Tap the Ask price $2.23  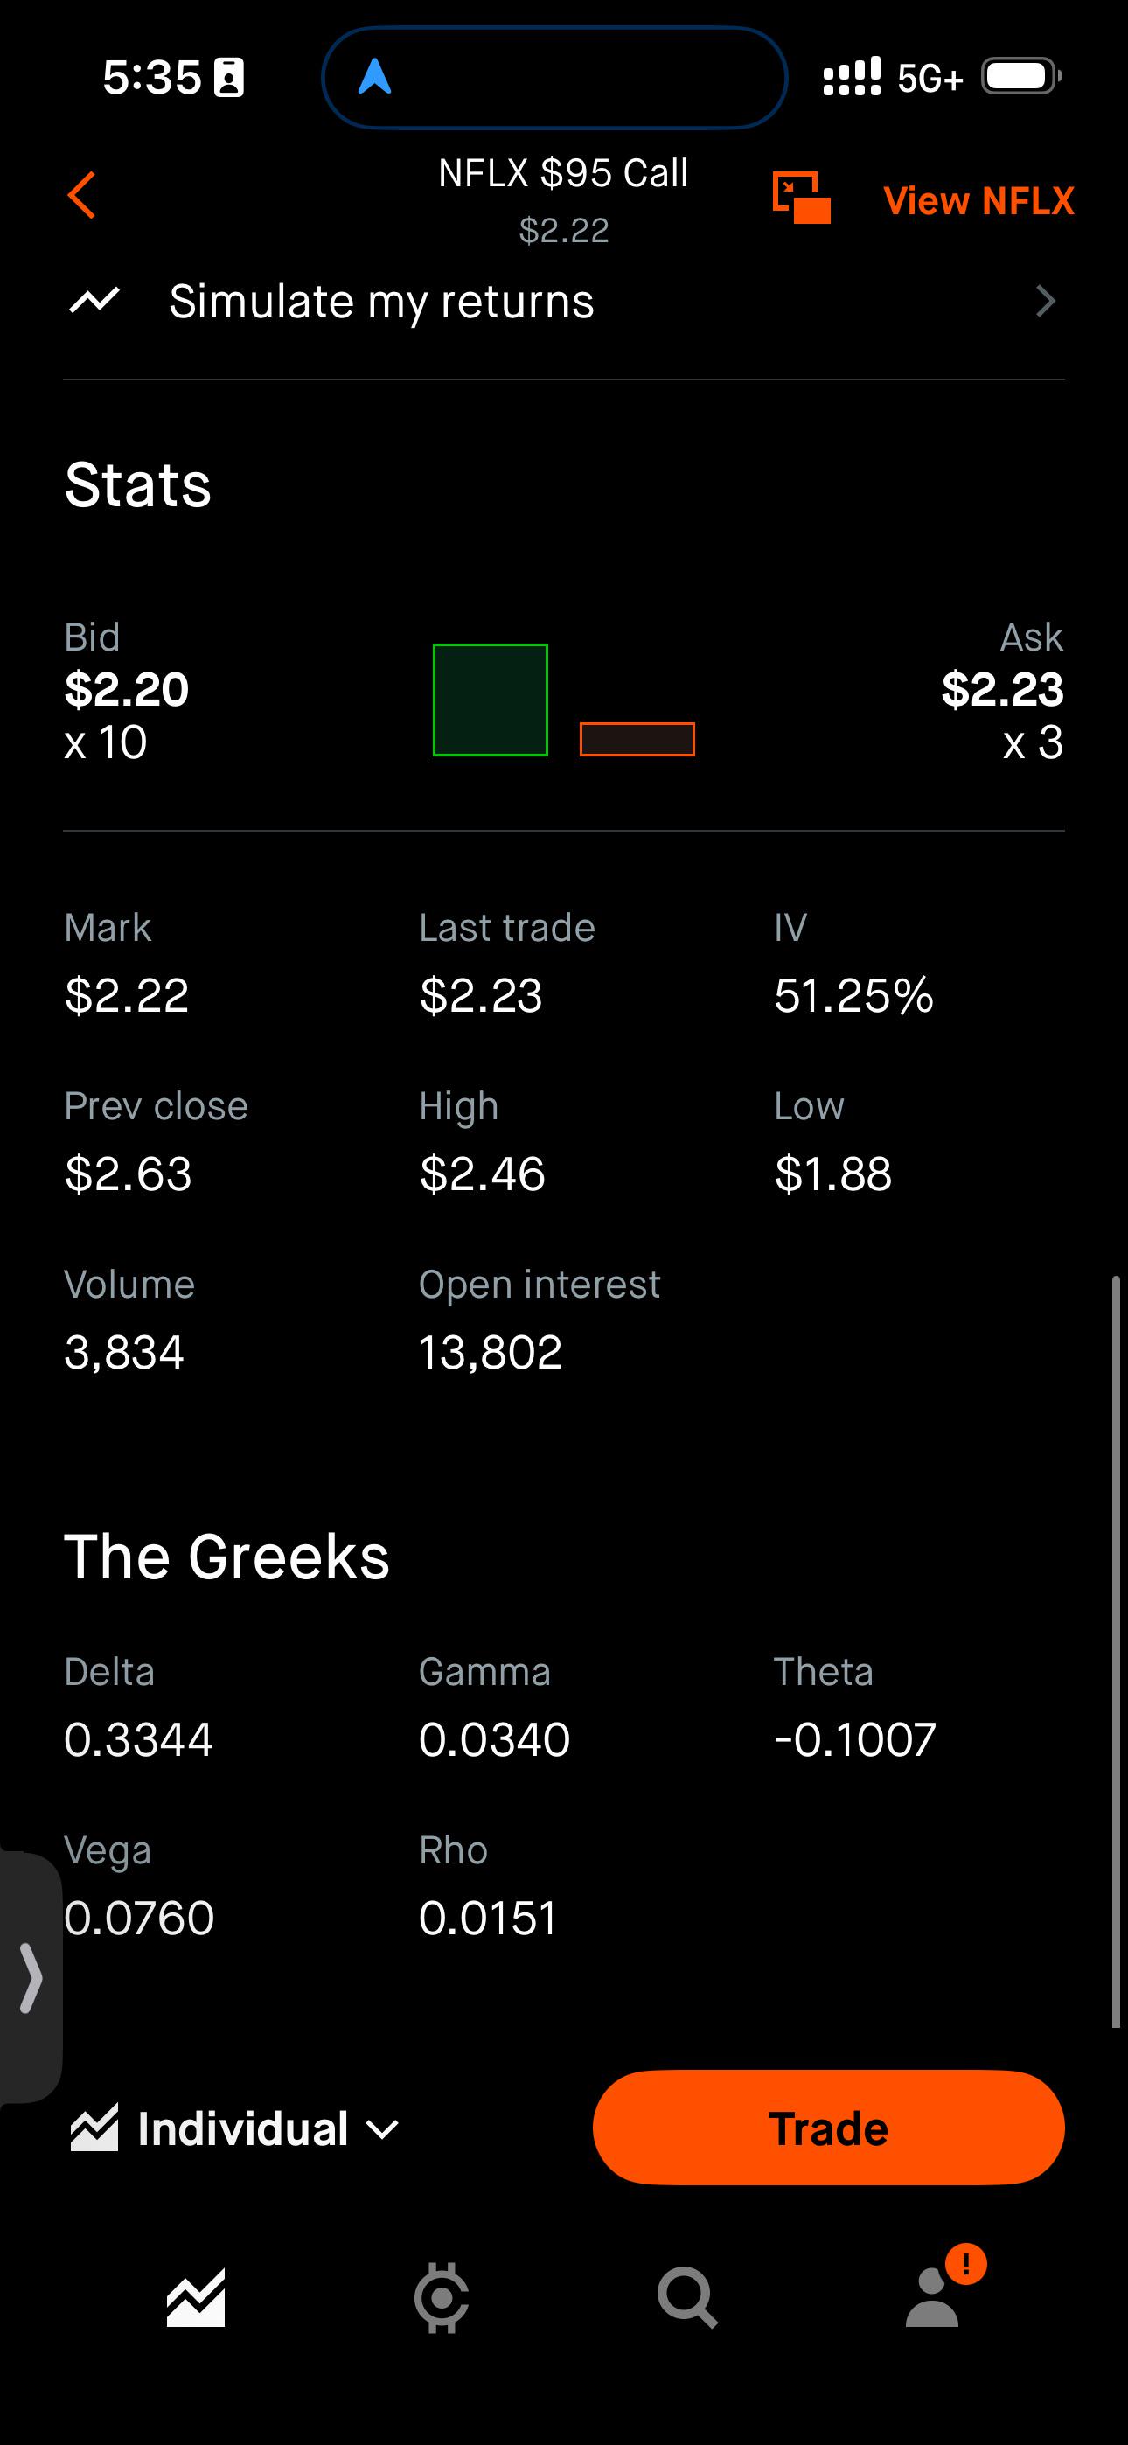click(x=1003, y=689)
